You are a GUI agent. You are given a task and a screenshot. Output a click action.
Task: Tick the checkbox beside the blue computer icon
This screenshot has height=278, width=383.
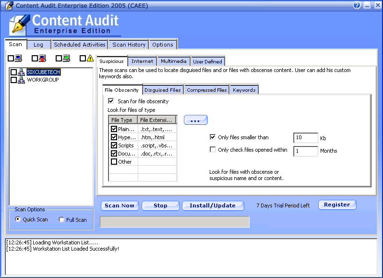11,59
